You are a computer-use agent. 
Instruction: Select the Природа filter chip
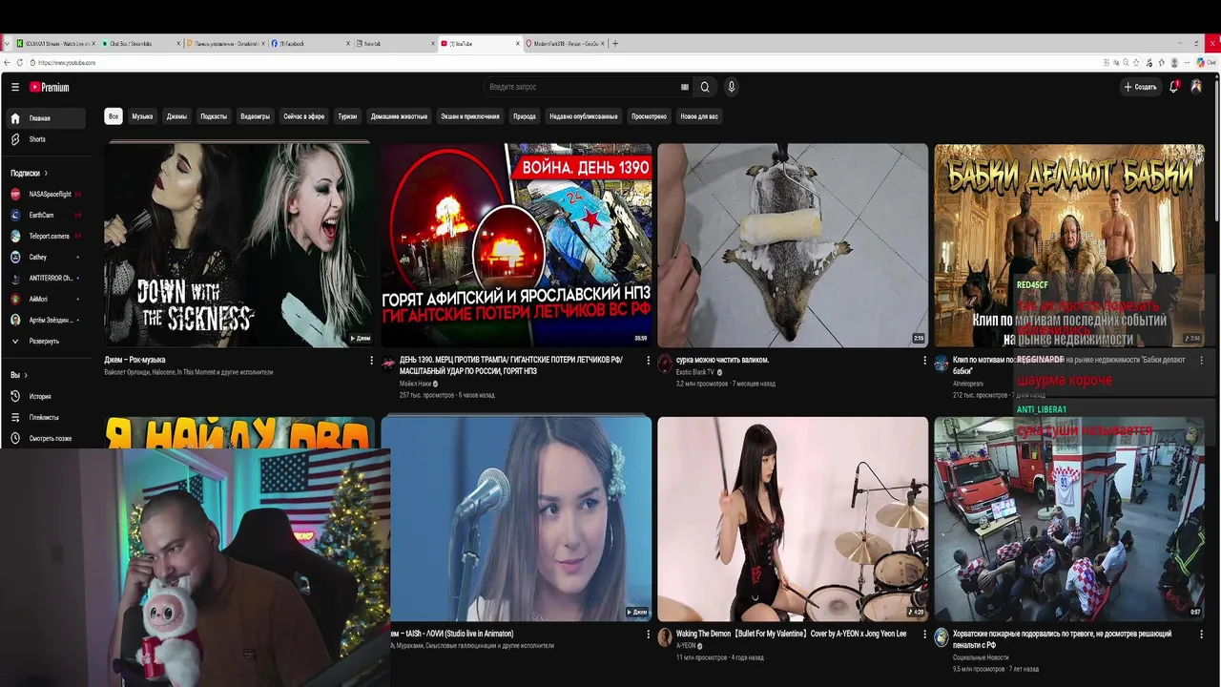[525, 116]
